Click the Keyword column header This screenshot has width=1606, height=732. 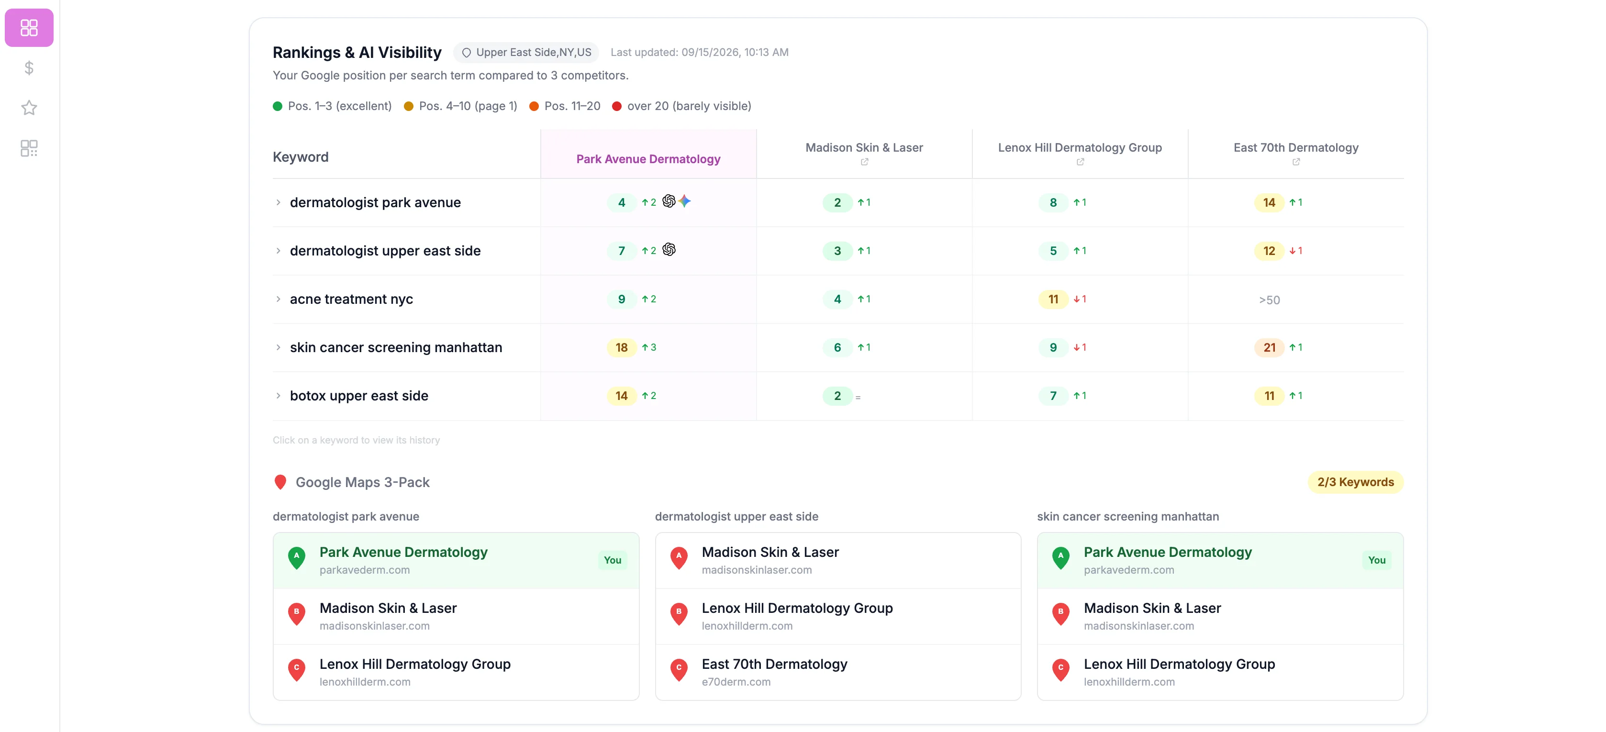click(x=301, y=157)
